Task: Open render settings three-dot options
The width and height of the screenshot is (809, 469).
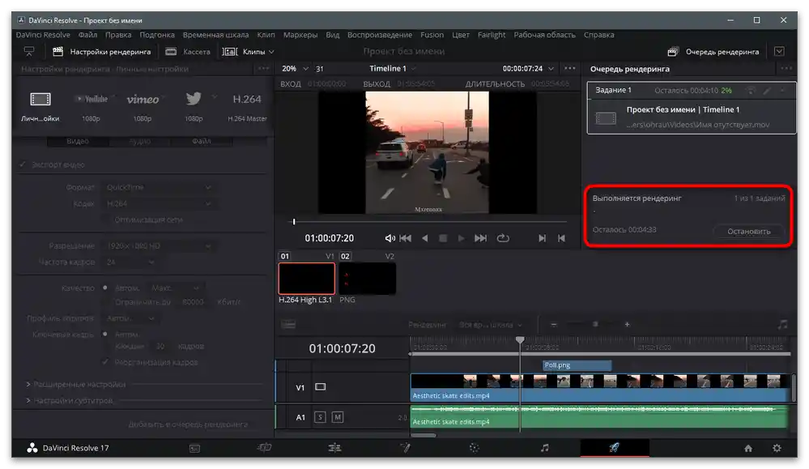Action: tap(264, 69)
